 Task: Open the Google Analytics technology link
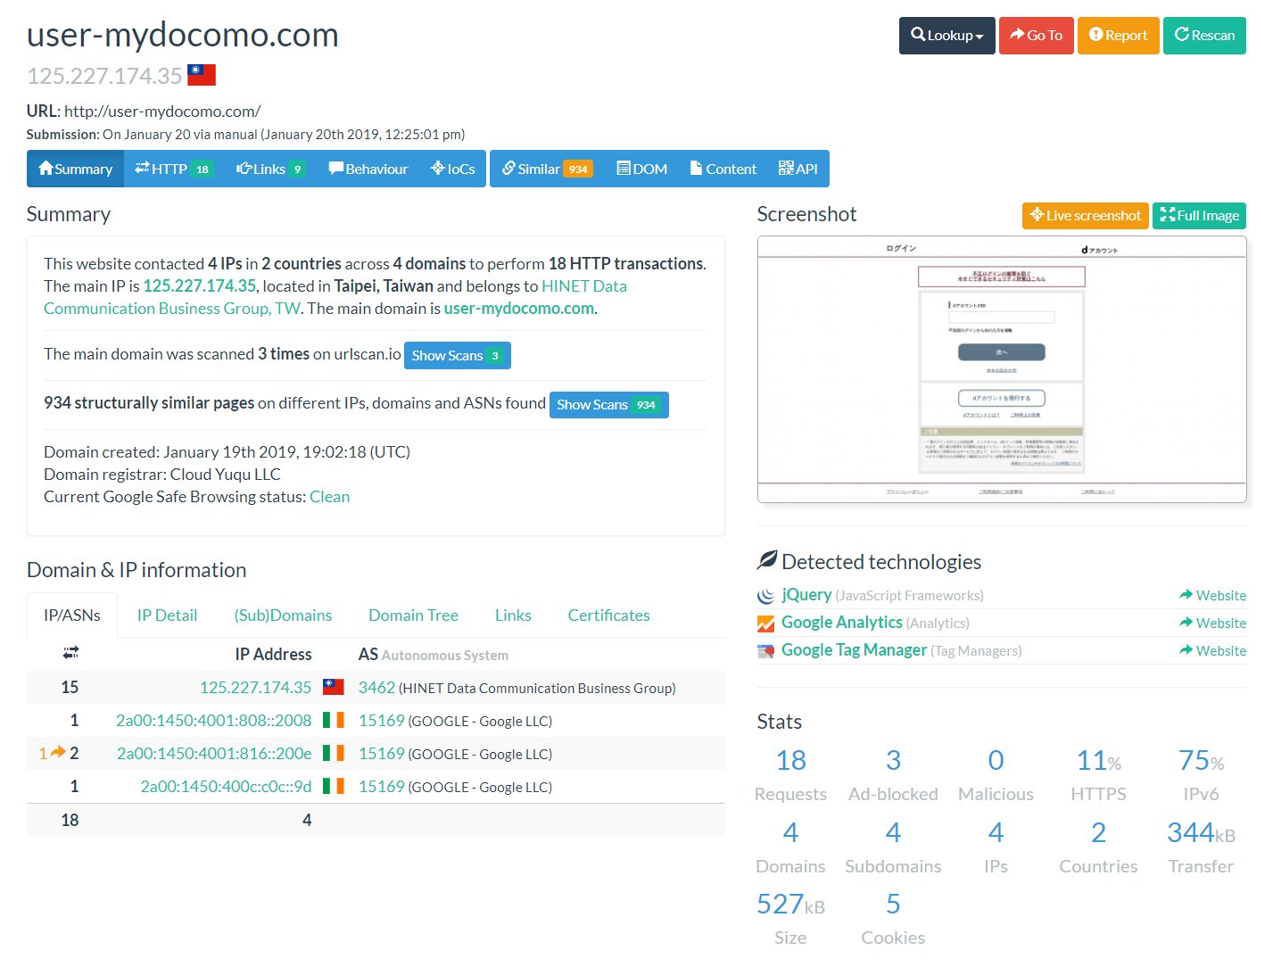click(842, 623)
